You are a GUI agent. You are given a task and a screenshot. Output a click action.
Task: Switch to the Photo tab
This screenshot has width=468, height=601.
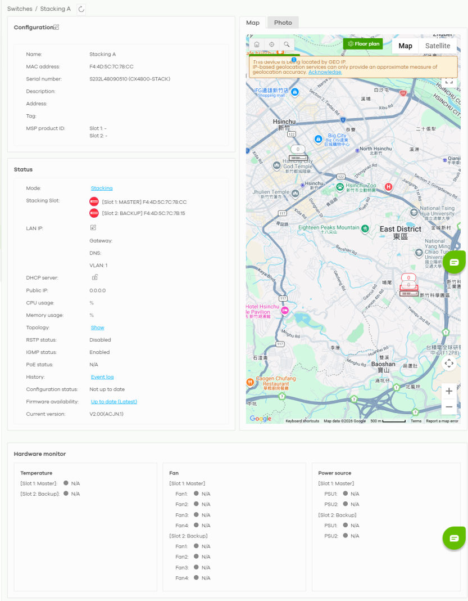pos(283,23)
